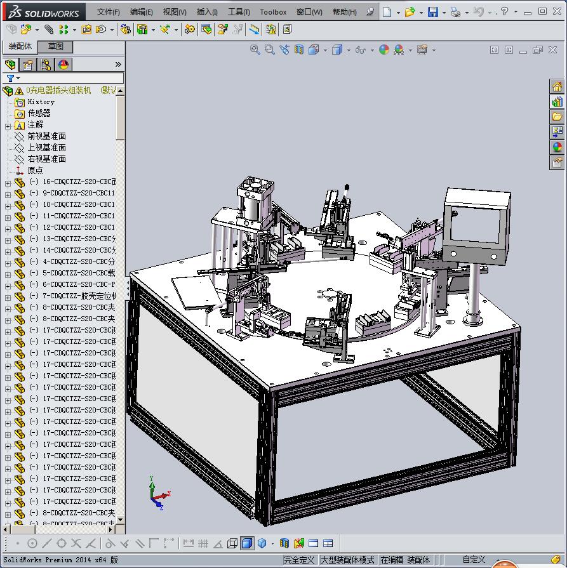Image resolution: width=567 pixels, height=568 pixels.
Task: Select the 前视基准面 plane in the tree
Action: pos(46,136)
